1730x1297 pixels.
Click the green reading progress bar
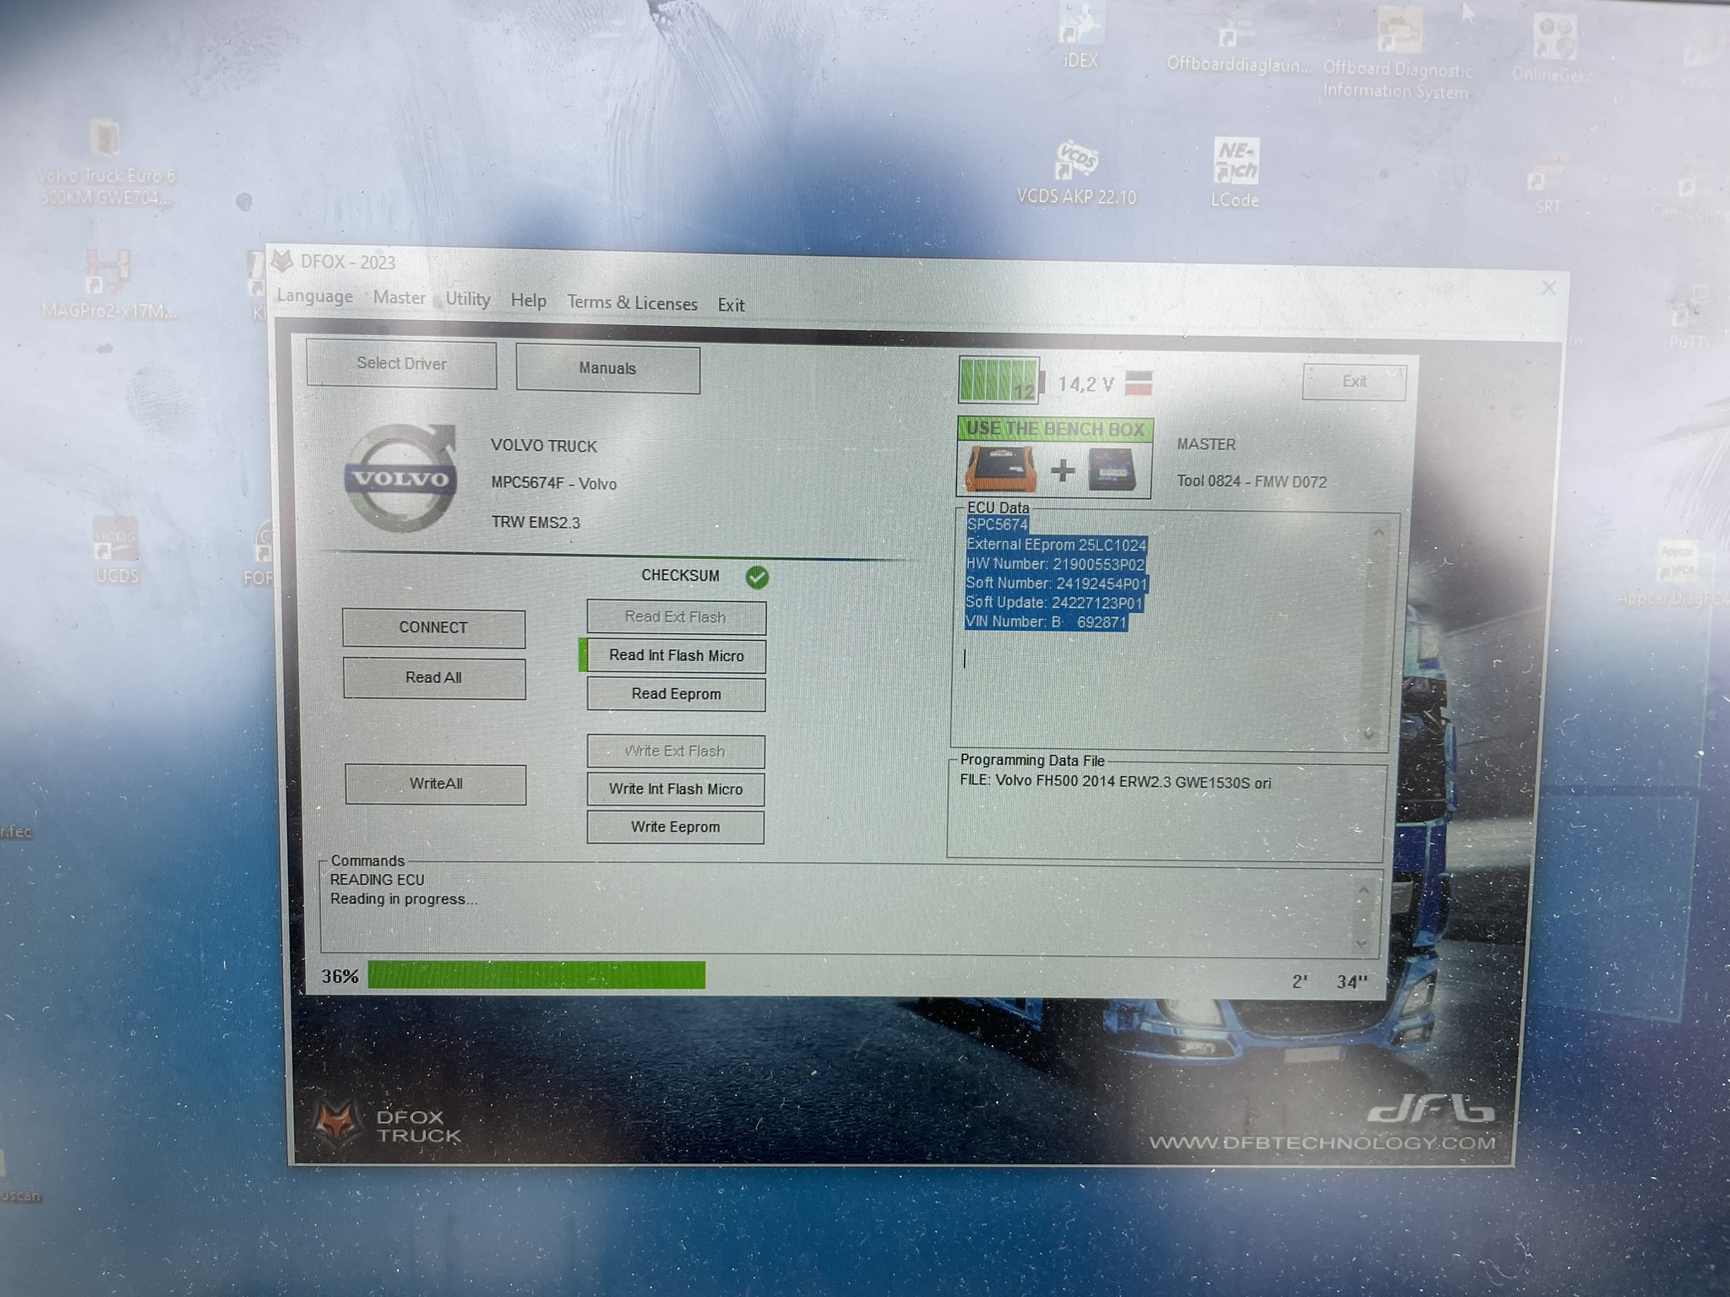536,975
